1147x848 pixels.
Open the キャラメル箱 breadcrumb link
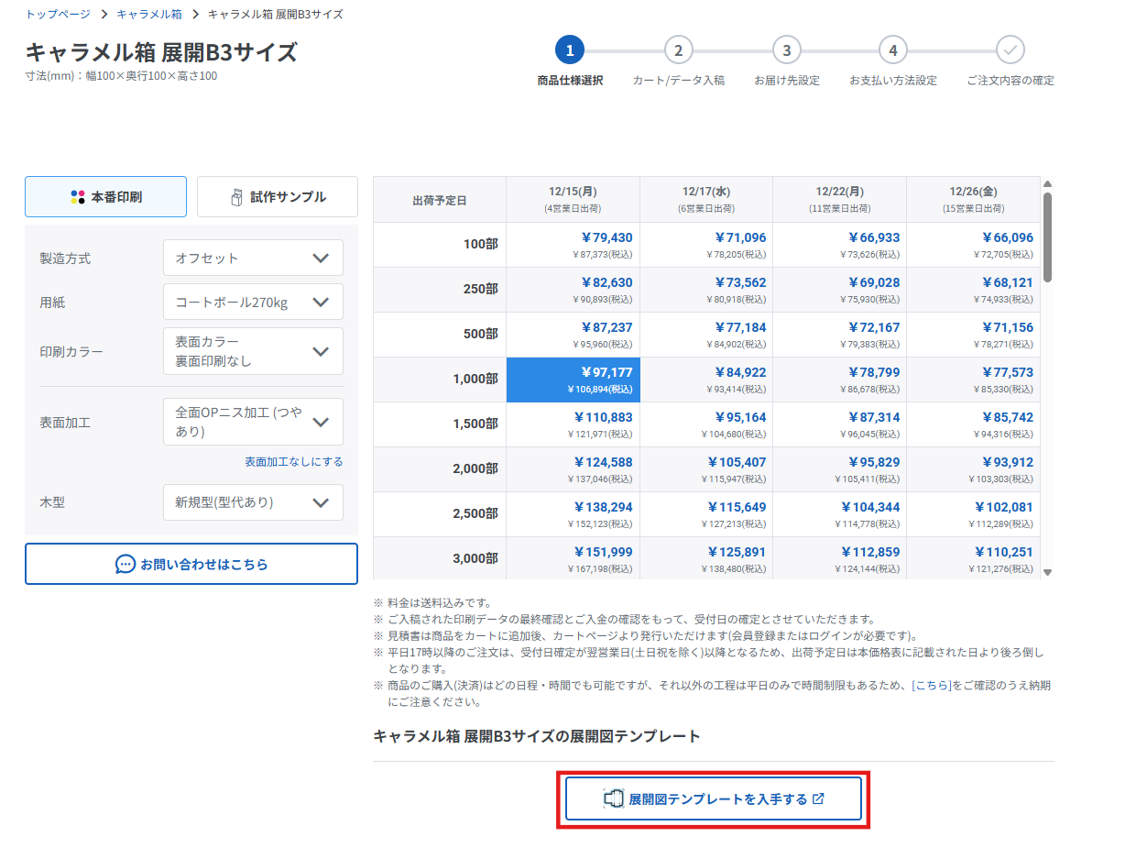pyautogui.click(x=149, y=14)
